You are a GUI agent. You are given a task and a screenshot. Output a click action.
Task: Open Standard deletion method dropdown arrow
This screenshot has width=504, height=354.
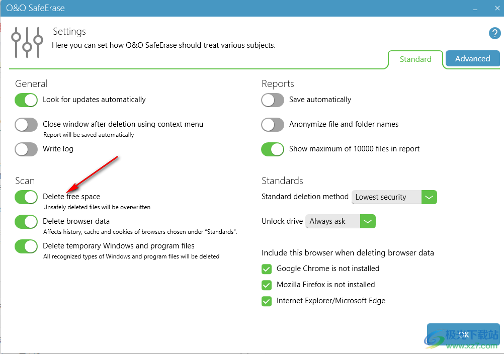point(429,197)
